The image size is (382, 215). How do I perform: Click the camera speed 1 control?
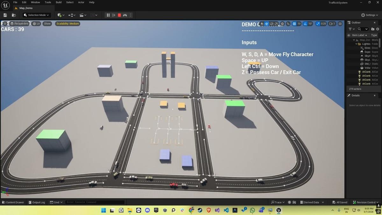tap(332, 24)
